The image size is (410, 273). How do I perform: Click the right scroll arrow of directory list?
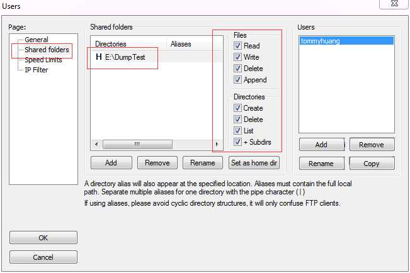pyautogui.click(x=217, y=144)
